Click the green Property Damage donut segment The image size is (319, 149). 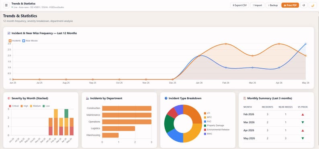coord(169,124)
